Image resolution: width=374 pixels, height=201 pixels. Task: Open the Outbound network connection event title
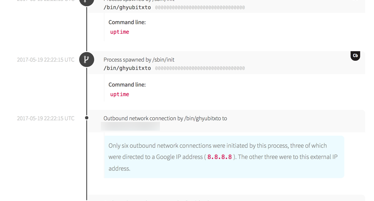click(x=165, y=118)
